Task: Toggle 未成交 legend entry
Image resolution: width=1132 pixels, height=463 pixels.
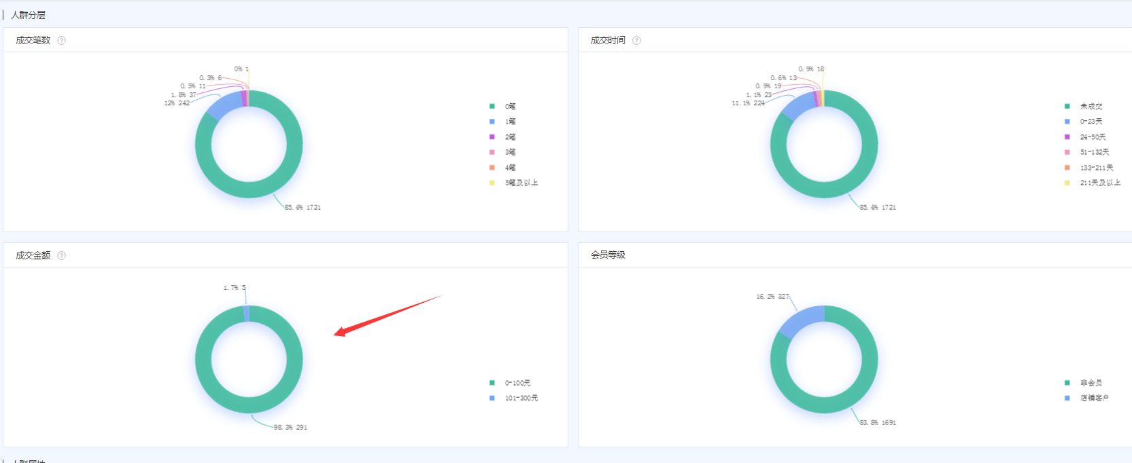Action: [x=1091, y=107]
